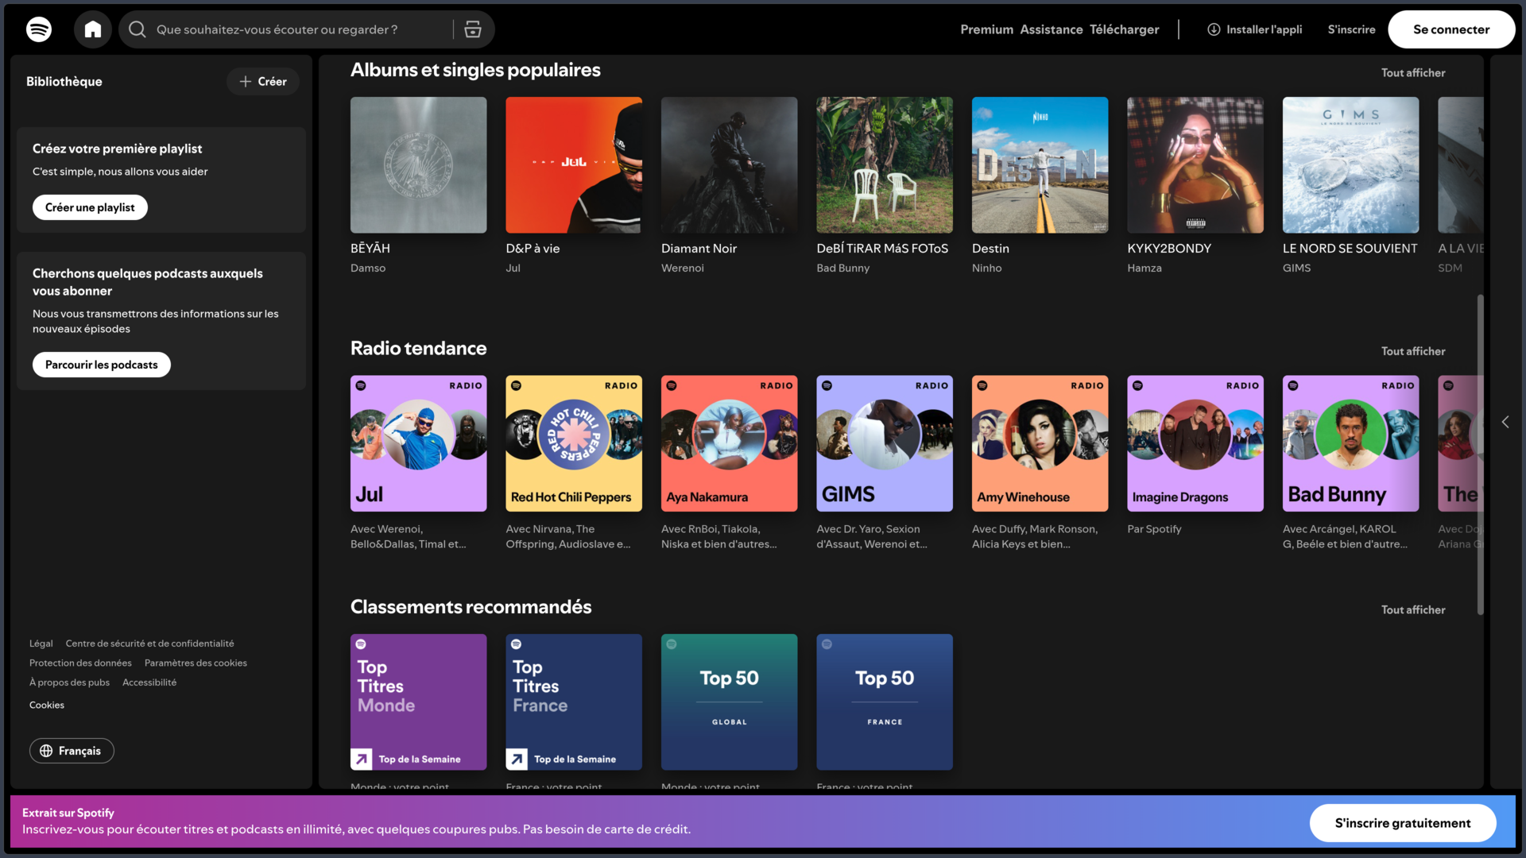The image size is (1526, 858).
Task: Open Top 50 France chart
Action: (885, 702)
